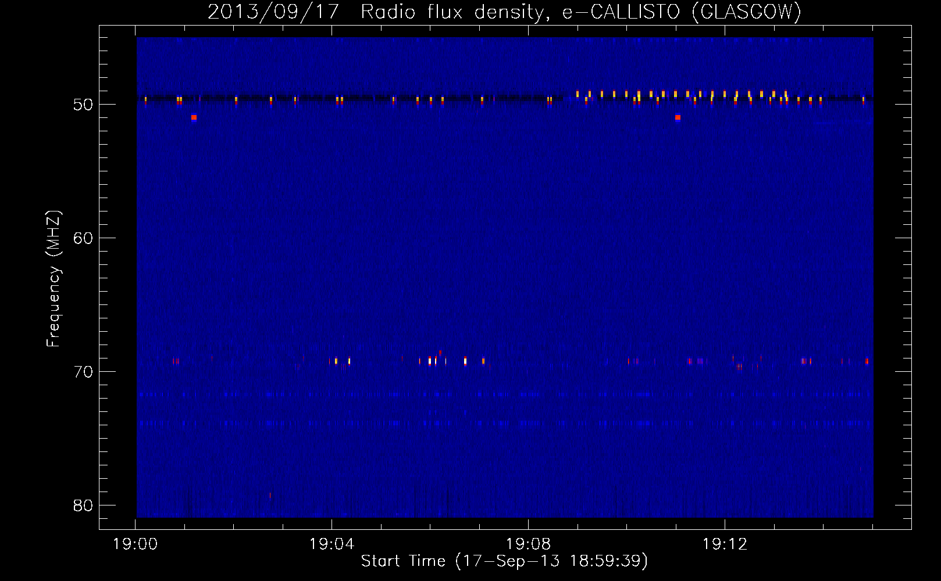Click the plot title mentioning e-CALLISTO (GLASGOW)
The height and width of the screenshot is (581, 941).
click(504, 12)
